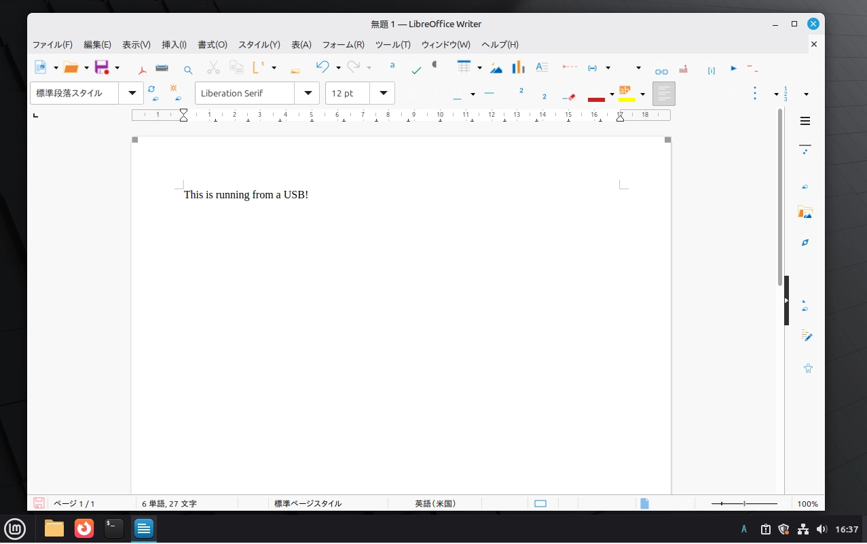The image size is (867, 544).
Task: Open the ツール(T) menu
Action: tap(392, 45)
